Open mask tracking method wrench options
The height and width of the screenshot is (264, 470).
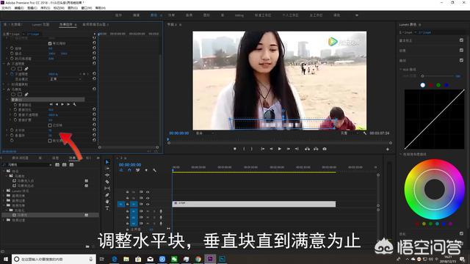tap(74, 104)
